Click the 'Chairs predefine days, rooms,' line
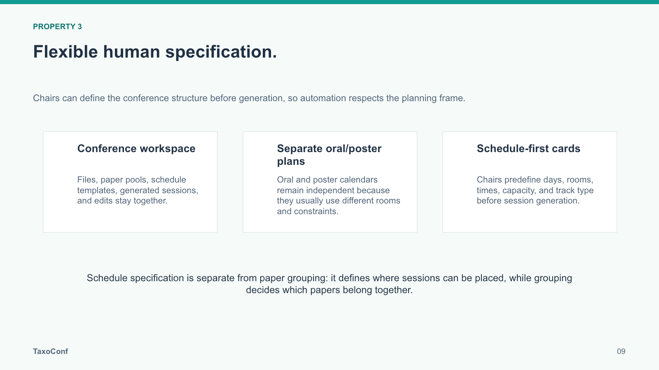The width and height of the screenshot is (659, 370). 535,180
